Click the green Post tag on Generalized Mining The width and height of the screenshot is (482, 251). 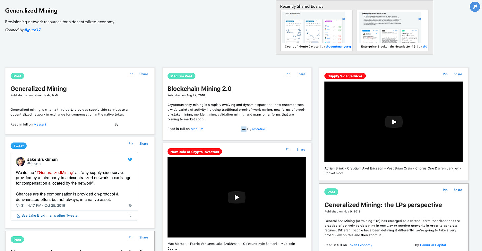[17, 76]
